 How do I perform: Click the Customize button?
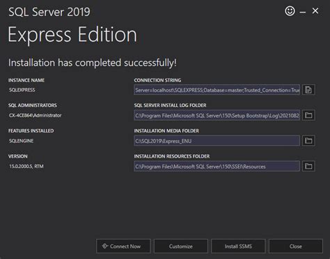(x=181, y=247)
